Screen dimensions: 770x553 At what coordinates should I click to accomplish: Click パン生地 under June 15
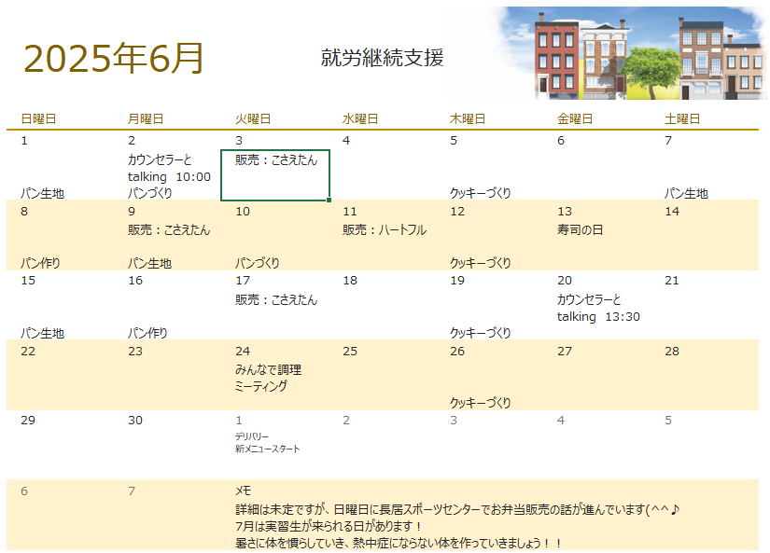click(42, 333)
